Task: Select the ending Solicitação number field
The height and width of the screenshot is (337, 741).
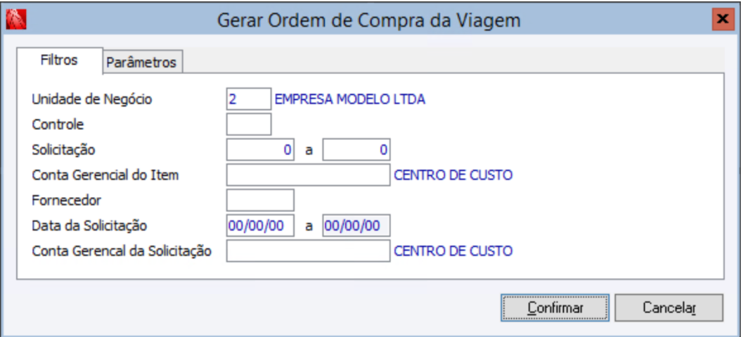Action: [356, 150]
